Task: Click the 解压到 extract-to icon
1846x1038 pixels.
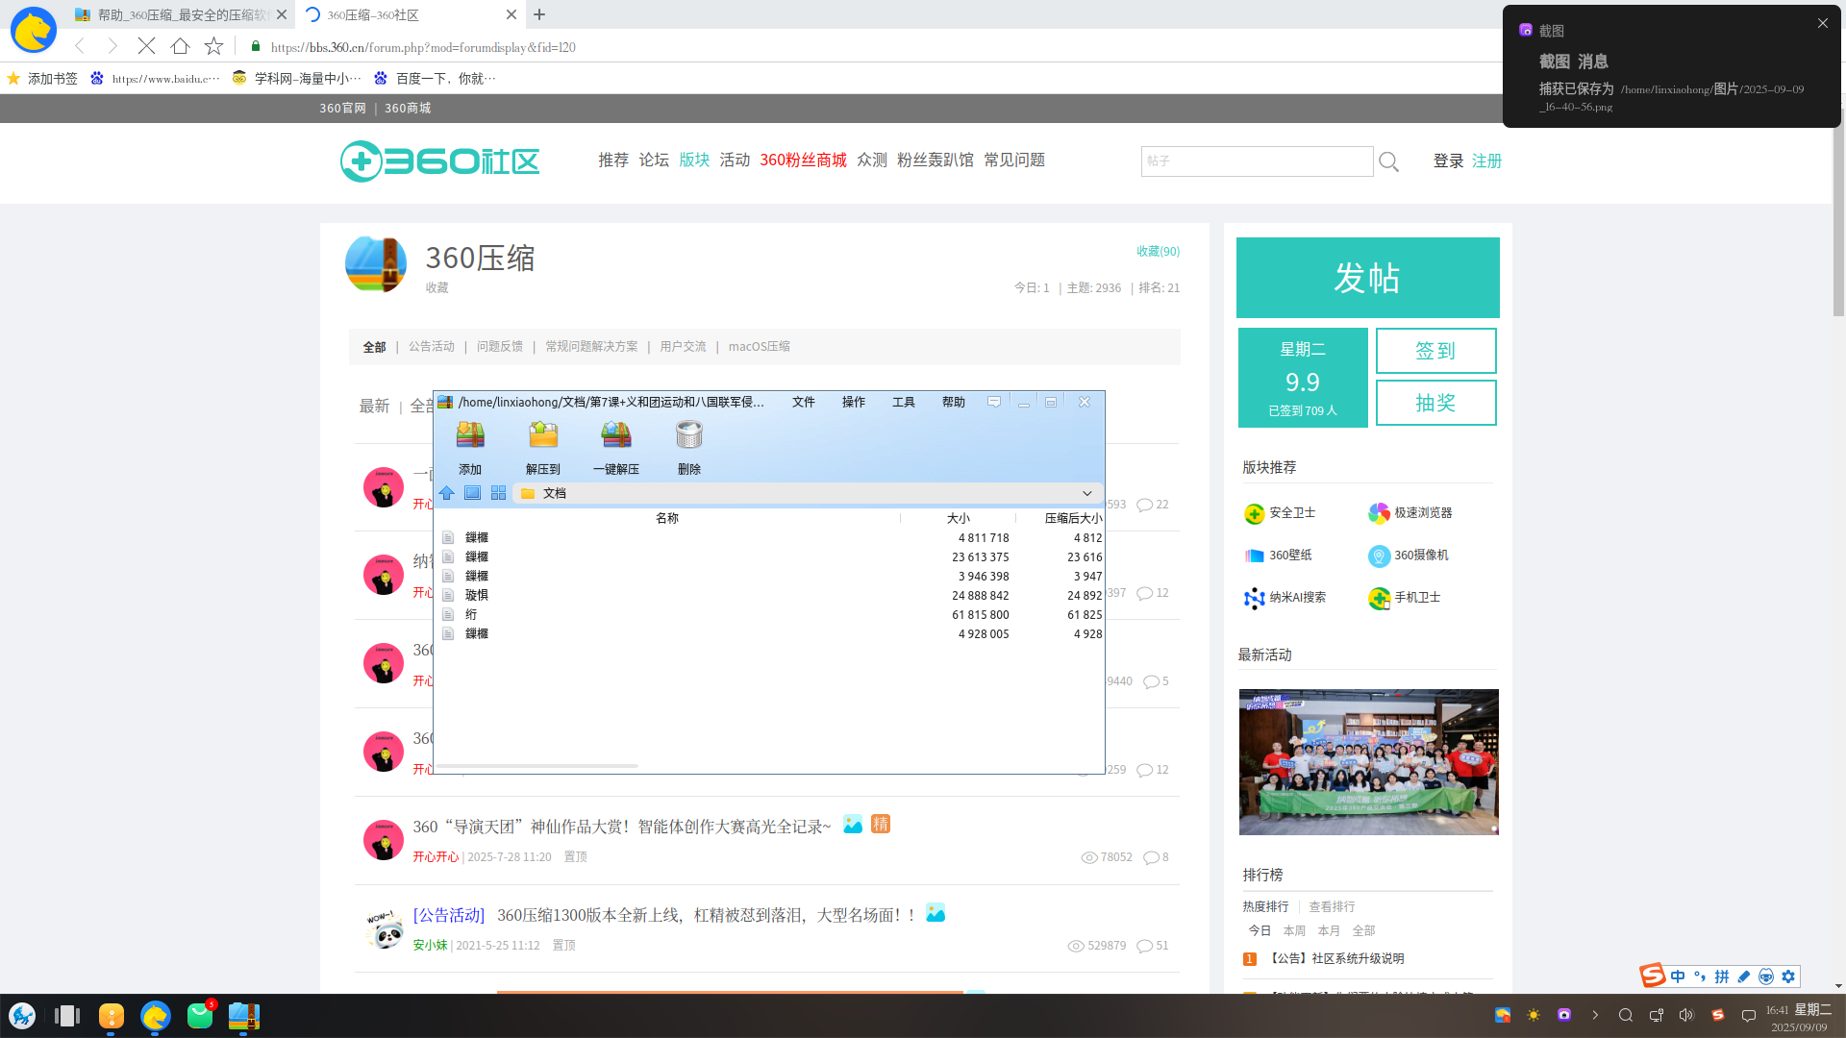Action: click(x=543, y=435)
